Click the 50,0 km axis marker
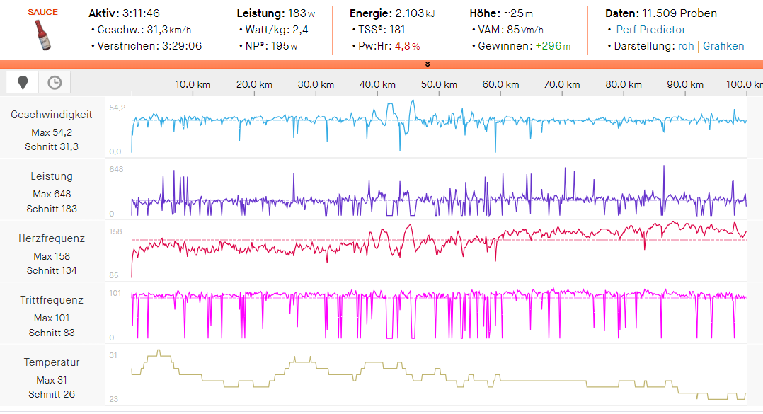Viewport: 763px width, 414px height. click(x=439, y=84)
